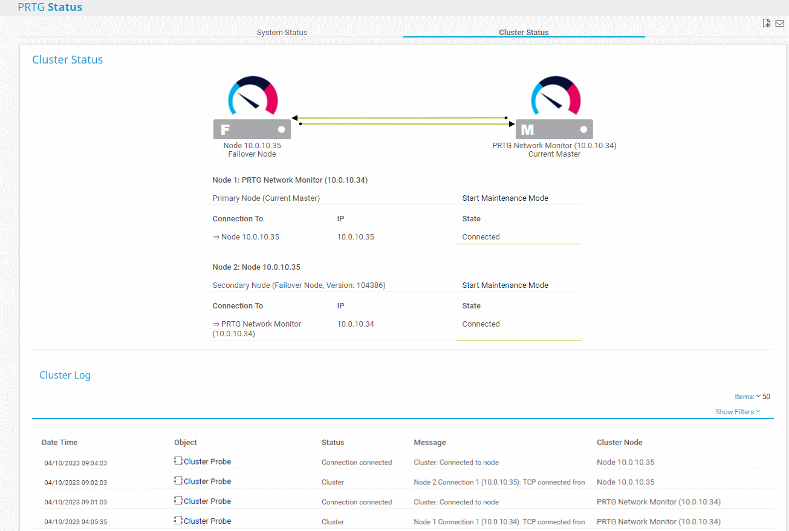
Task: Click the probe icon in the 09:02:03 row
Action: click(x=178, y=481)
